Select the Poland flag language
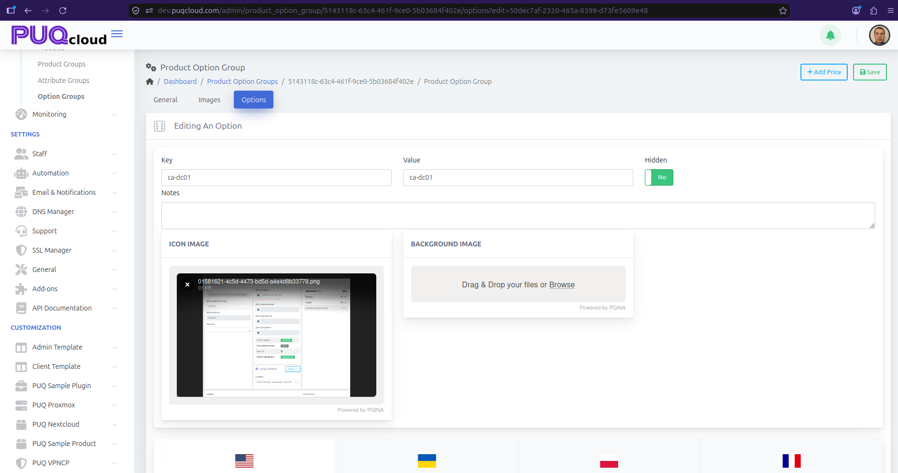The height and width of the screenshot is (473, 898). point(609,461)
